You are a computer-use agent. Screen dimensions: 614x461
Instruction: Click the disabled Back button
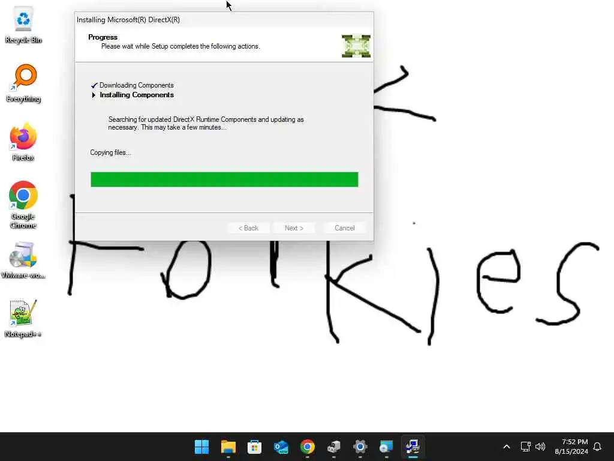click(248, 228)
